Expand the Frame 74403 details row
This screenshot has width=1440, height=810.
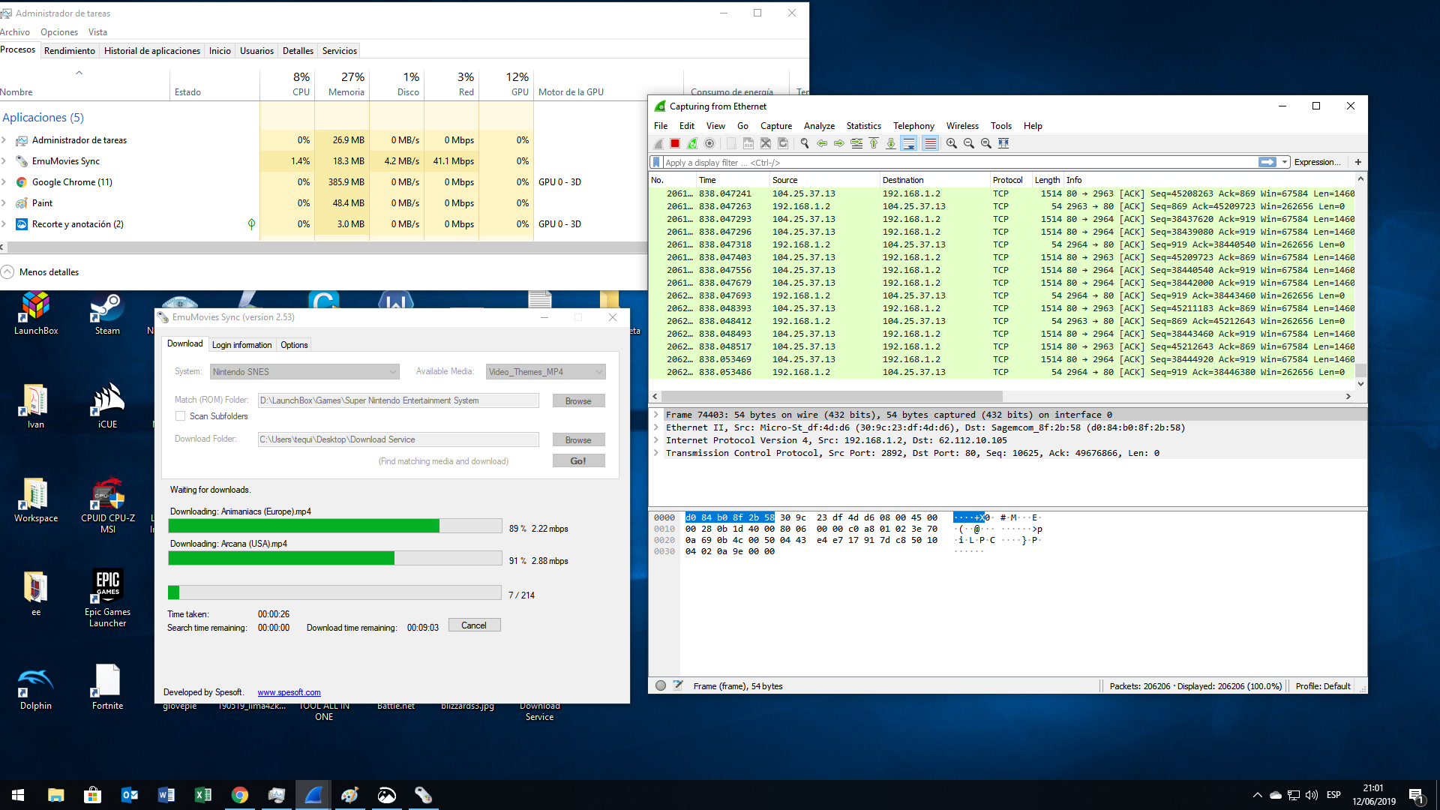pos(656,415)
